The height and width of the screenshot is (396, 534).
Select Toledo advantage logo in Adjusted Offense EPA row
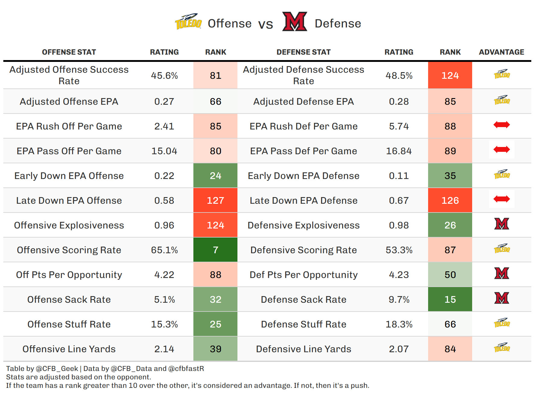click(501, 100)
